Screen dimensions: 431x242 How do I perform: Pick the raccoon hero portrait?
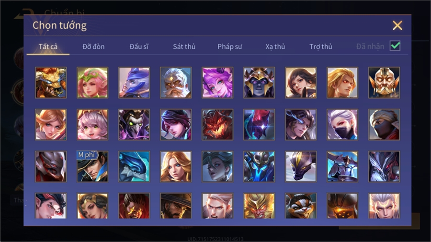point(301,206)
